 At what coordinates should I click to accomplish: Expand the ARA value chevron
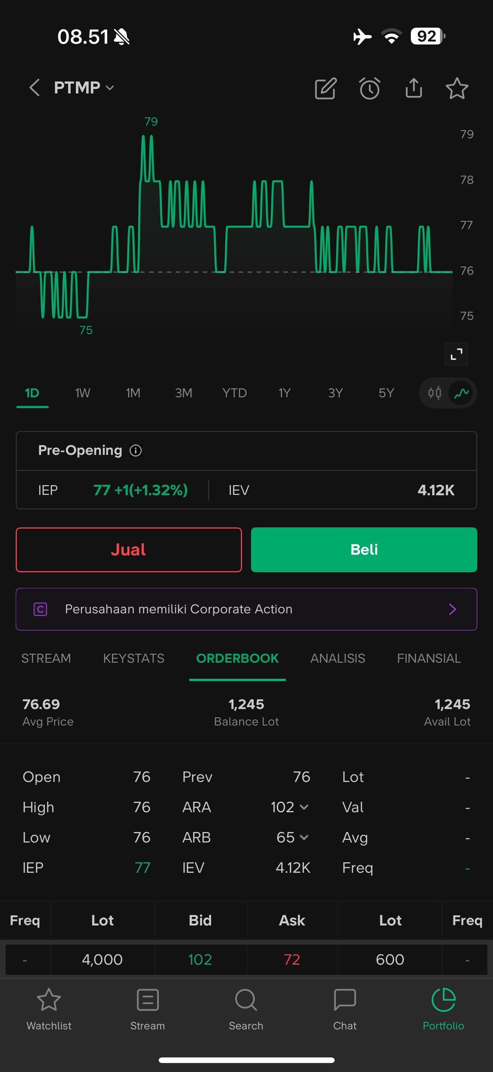[304, 807]
